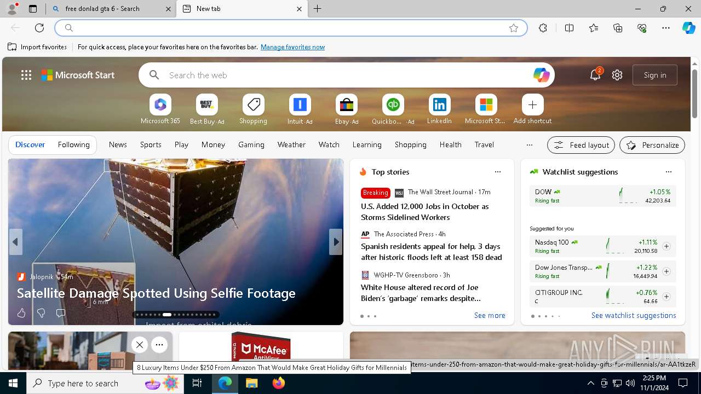This screenshot has height=394, width=701.
Task: Read U.S. Added 12,000 Jobs story
Action: 424,212
